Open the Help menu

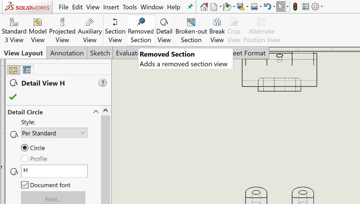[174, 7]
